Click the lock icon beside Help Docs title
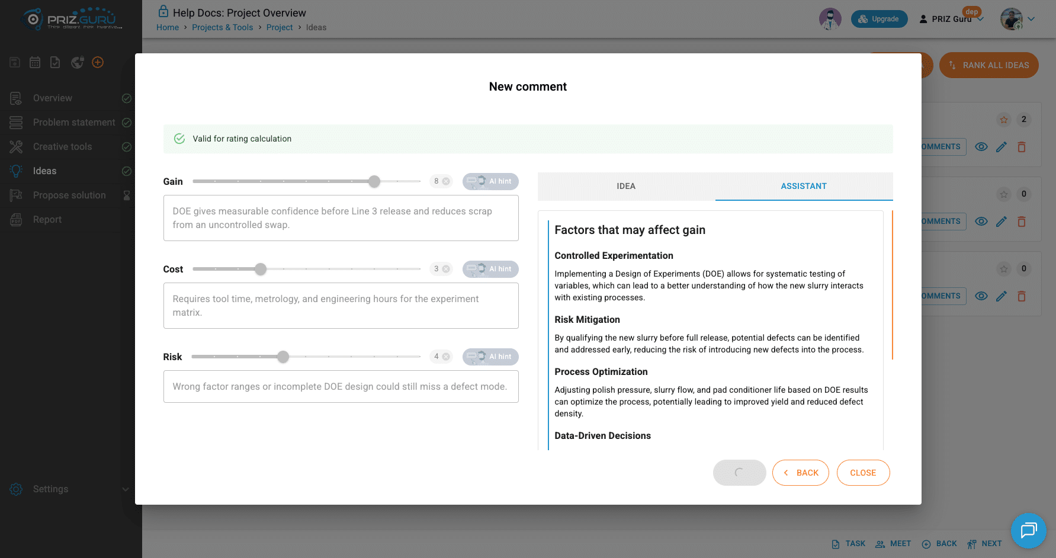 (x=163, y=11)
